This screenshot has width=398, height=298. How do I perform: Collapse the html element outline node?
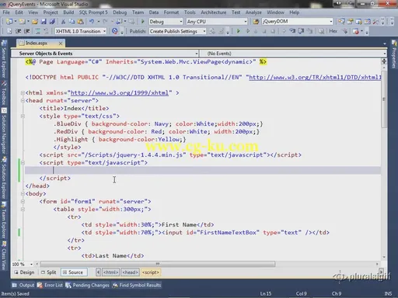pyautogui.click(x=23, y=92)
